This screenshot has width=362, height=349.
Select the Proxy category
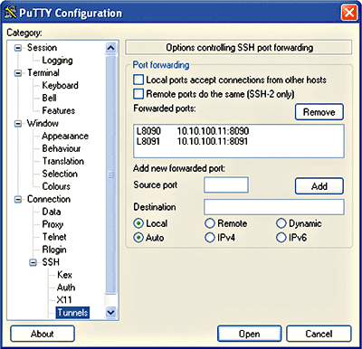click(x=52, y=224)
